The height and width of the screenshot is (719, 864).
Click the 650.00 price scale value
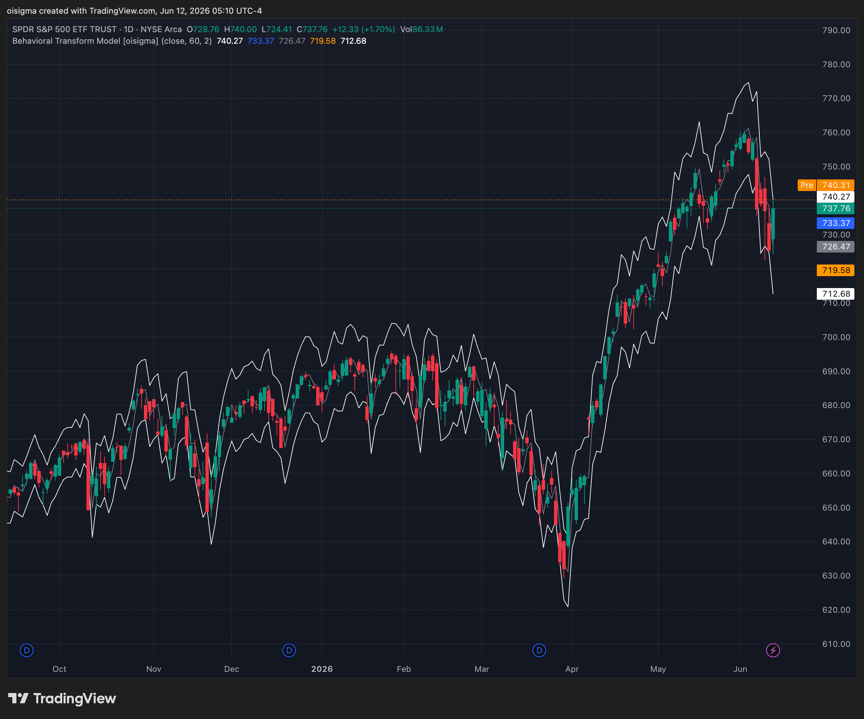(x=836, y=507)
